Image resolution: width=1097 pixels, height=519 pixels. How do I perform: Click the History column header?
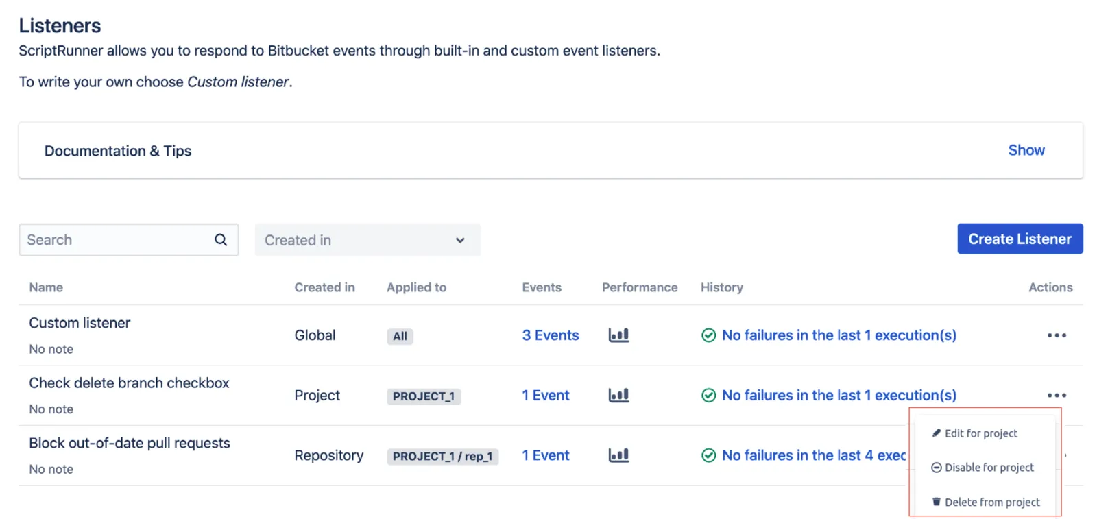pos(721,287)
